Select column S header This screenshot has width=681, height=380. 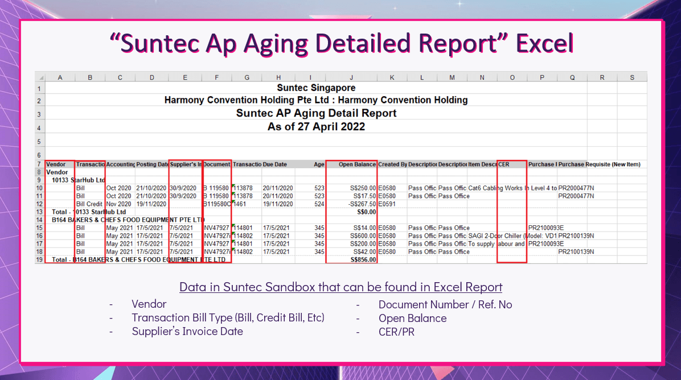[x=632, y=77]
